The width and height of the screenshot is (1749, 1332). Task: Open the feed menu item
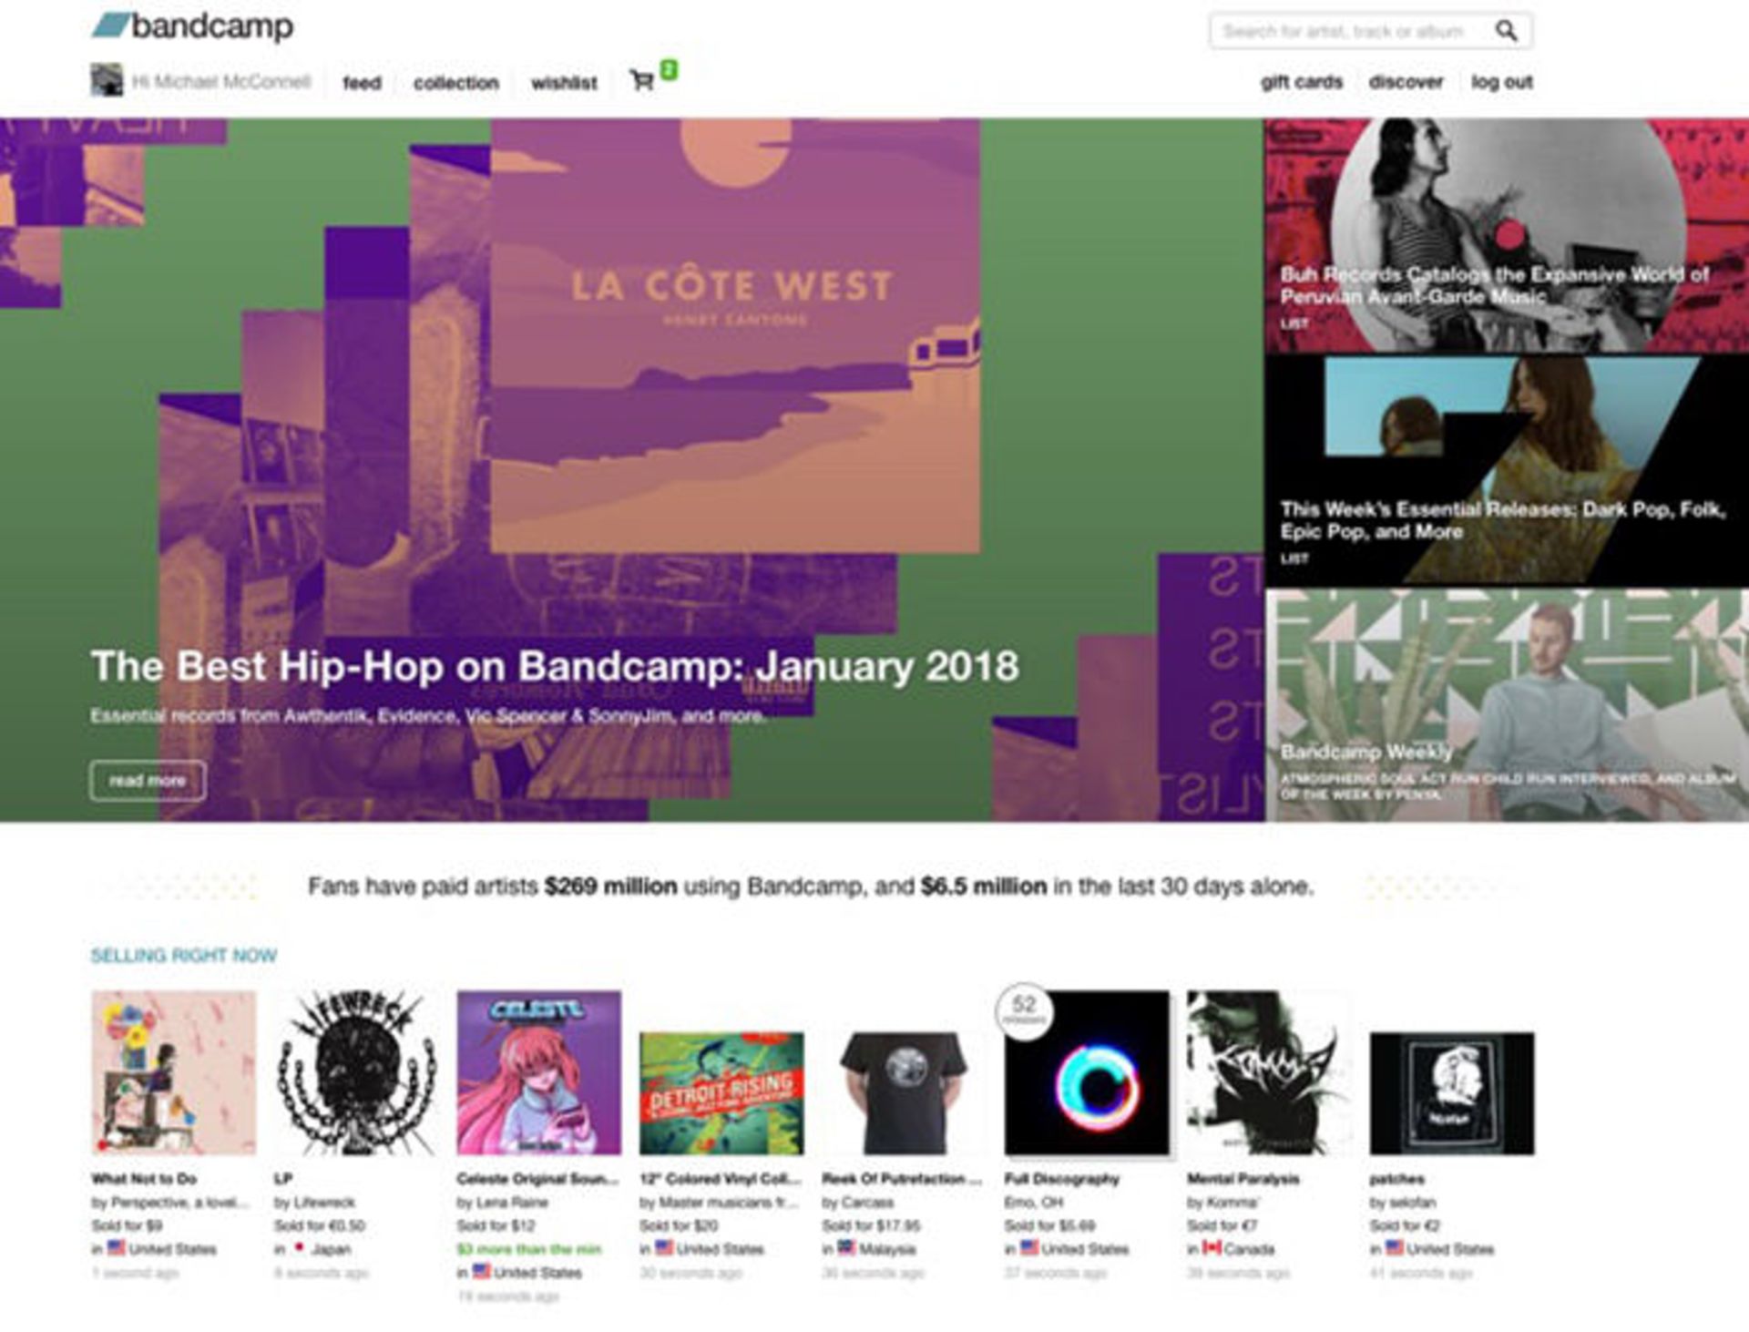[x=362, y=83]
